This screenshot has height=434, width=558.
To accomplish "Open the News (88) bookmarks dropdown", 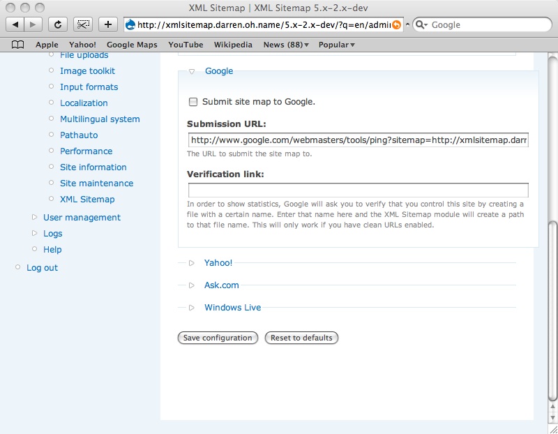I will (286, 45).
